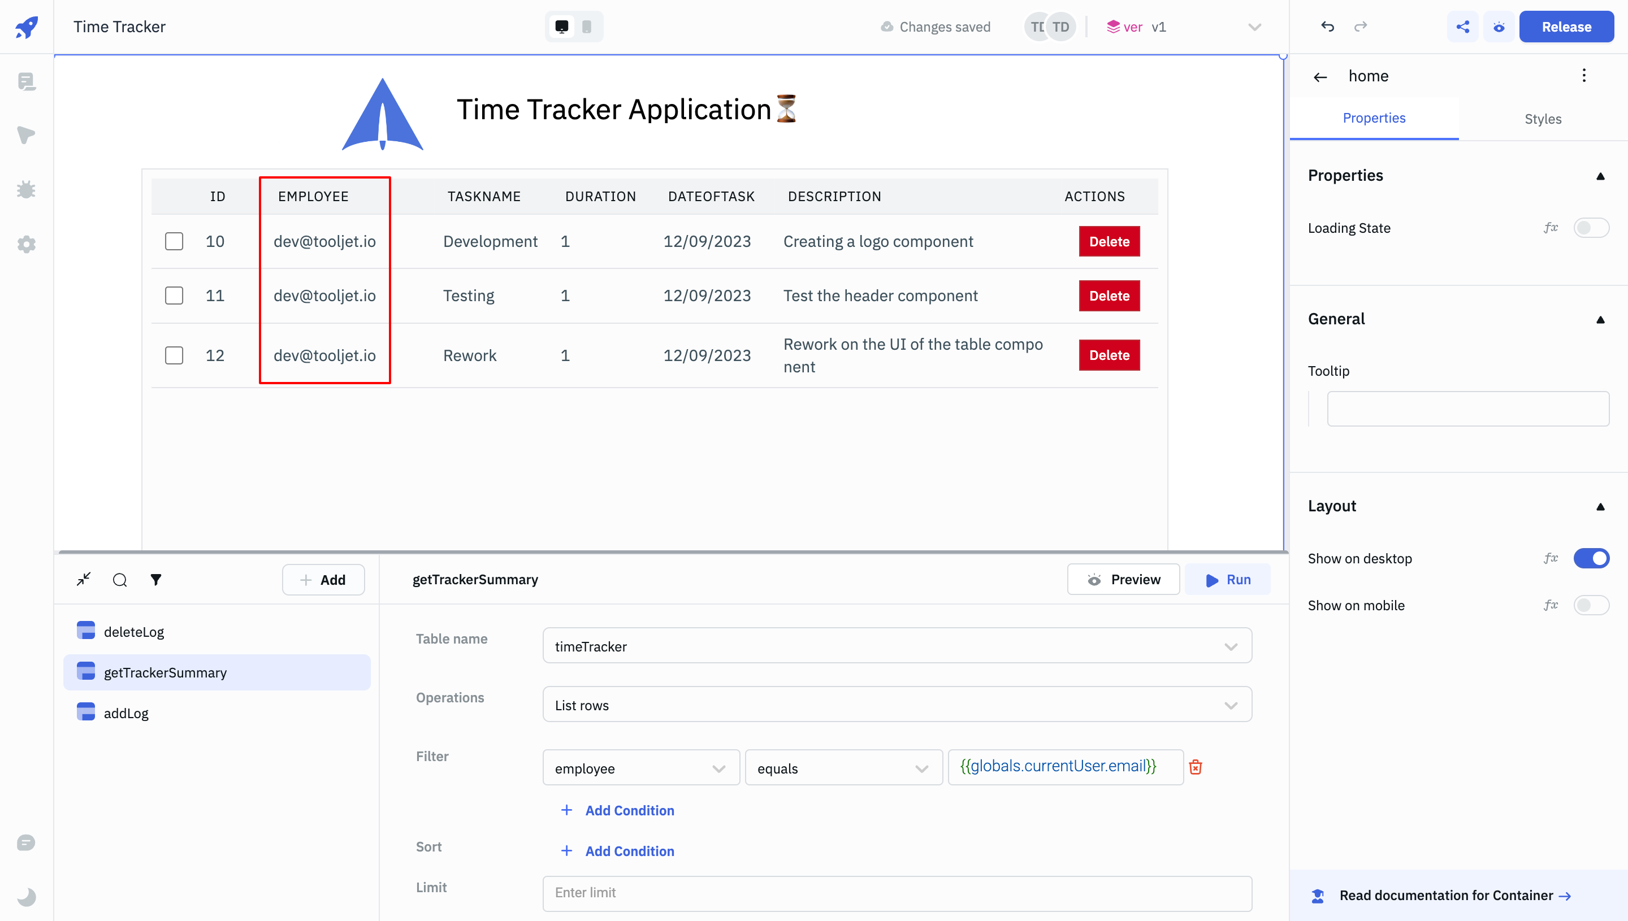Select the addLog query

click(126, 713)
